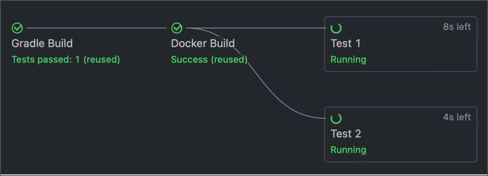Click the connector line between Gradle and Docker Build
Viewport: 488px width, 176px height.
pyautogui.click(x=96, y=28)
